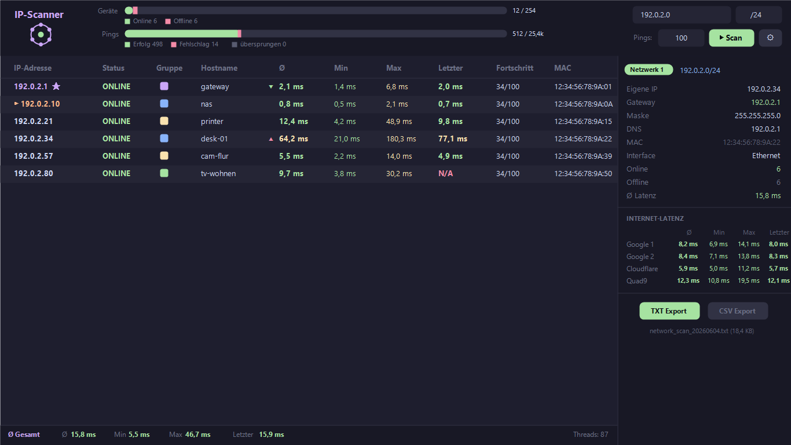Click the star icon beside 192.0.2.1
The image size is (791, 445).
pyautogui.click(x=56, y=86)
